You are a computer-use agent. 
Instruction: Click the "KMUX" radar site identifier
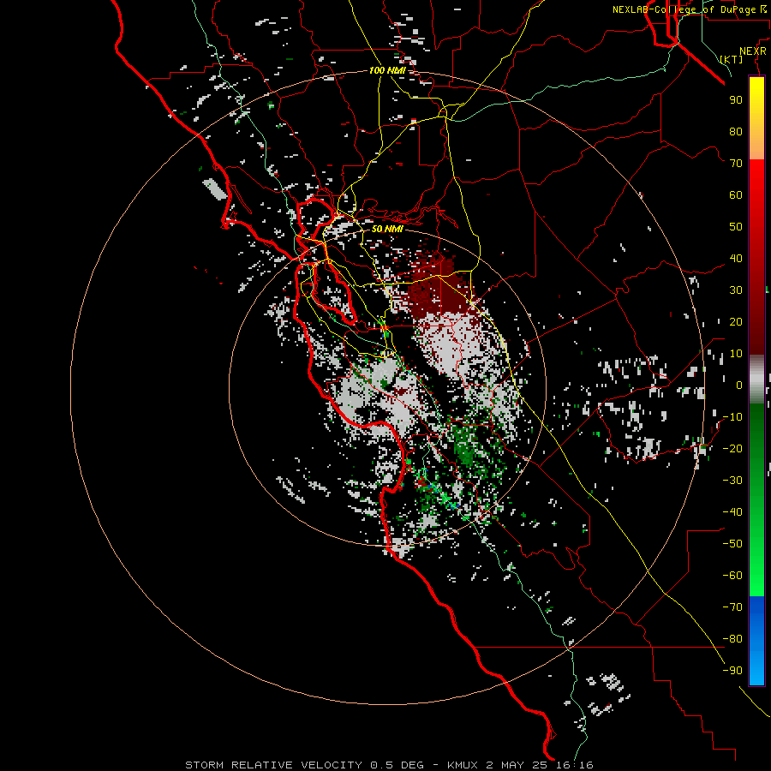coord(463,765)
